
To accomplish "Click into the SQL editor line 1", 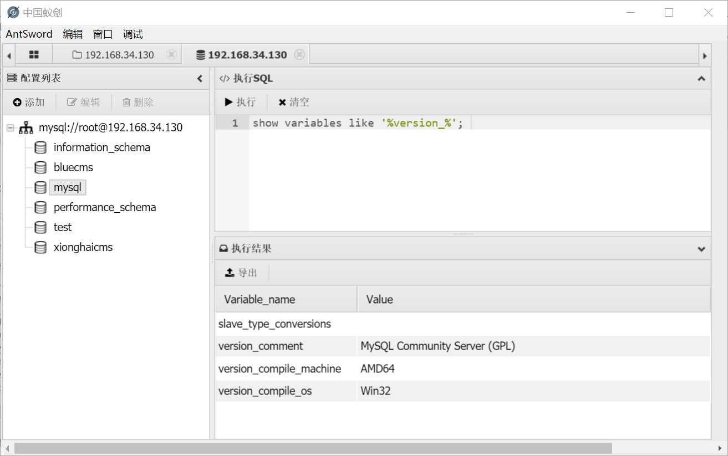I will click(480, 123).
